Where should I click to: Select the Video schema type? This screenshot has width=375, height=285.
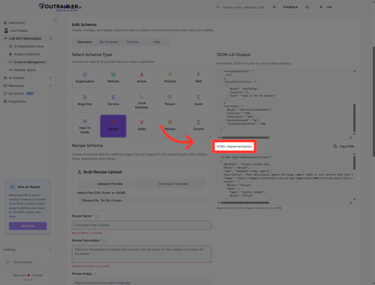point(142,126)
